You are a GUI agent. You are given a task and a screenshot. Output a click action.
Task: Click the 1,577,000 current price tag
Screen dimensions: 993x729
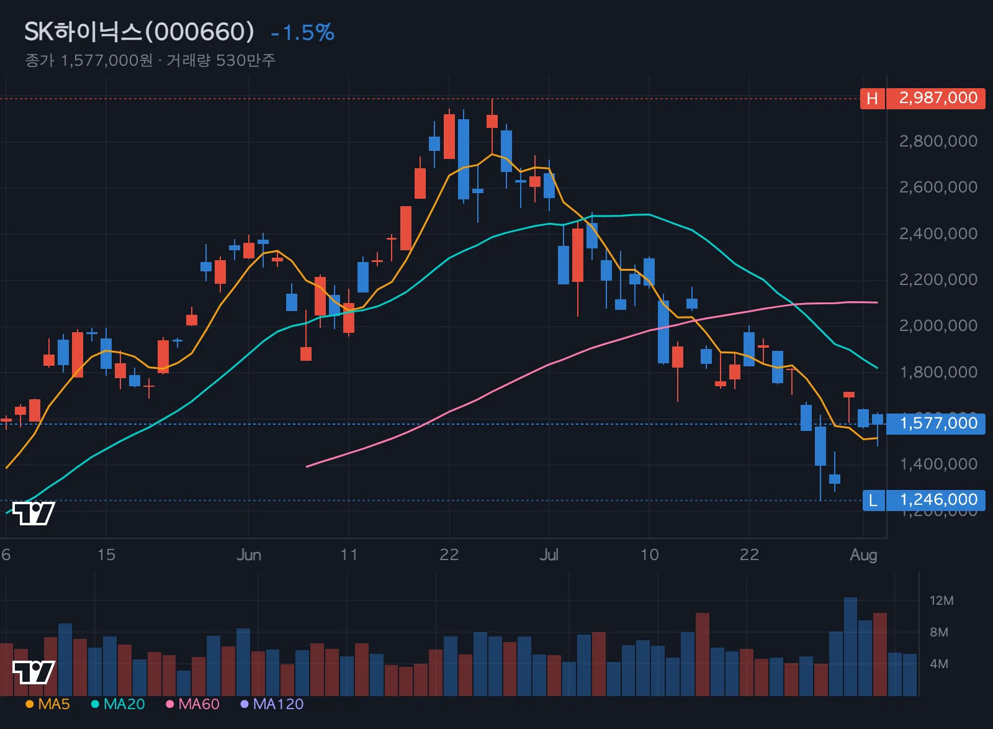coord(936,424)
